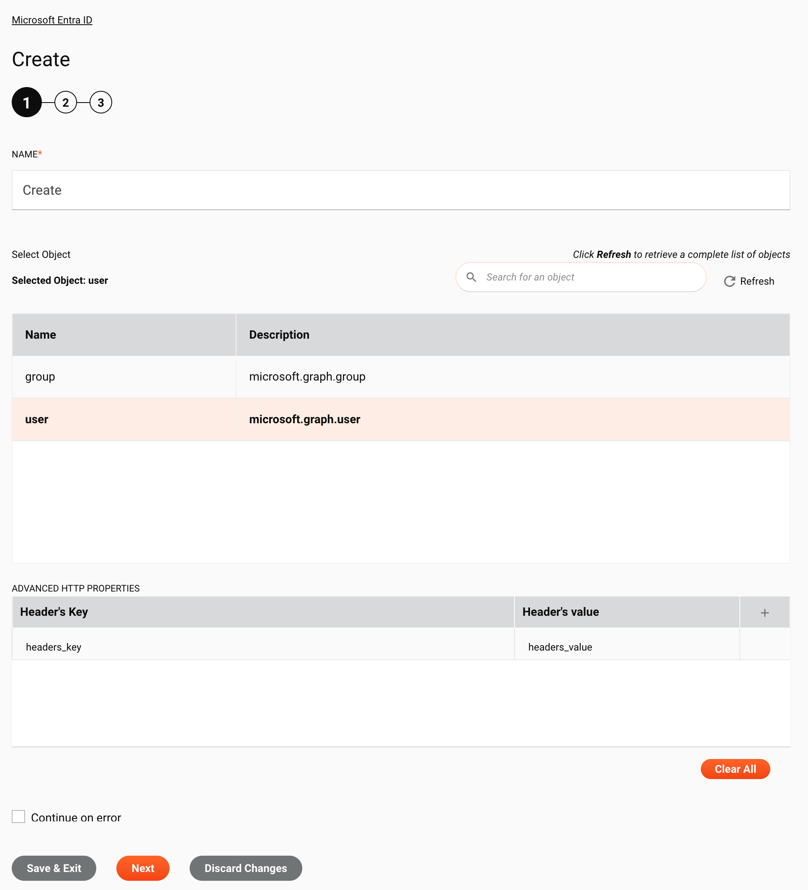
Task: Click the Discard Changes button
Action: [246, 846]
